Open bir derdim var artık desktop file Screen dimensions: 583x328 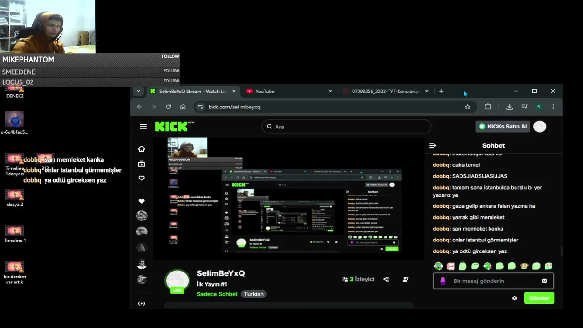[x=15, y=272]
